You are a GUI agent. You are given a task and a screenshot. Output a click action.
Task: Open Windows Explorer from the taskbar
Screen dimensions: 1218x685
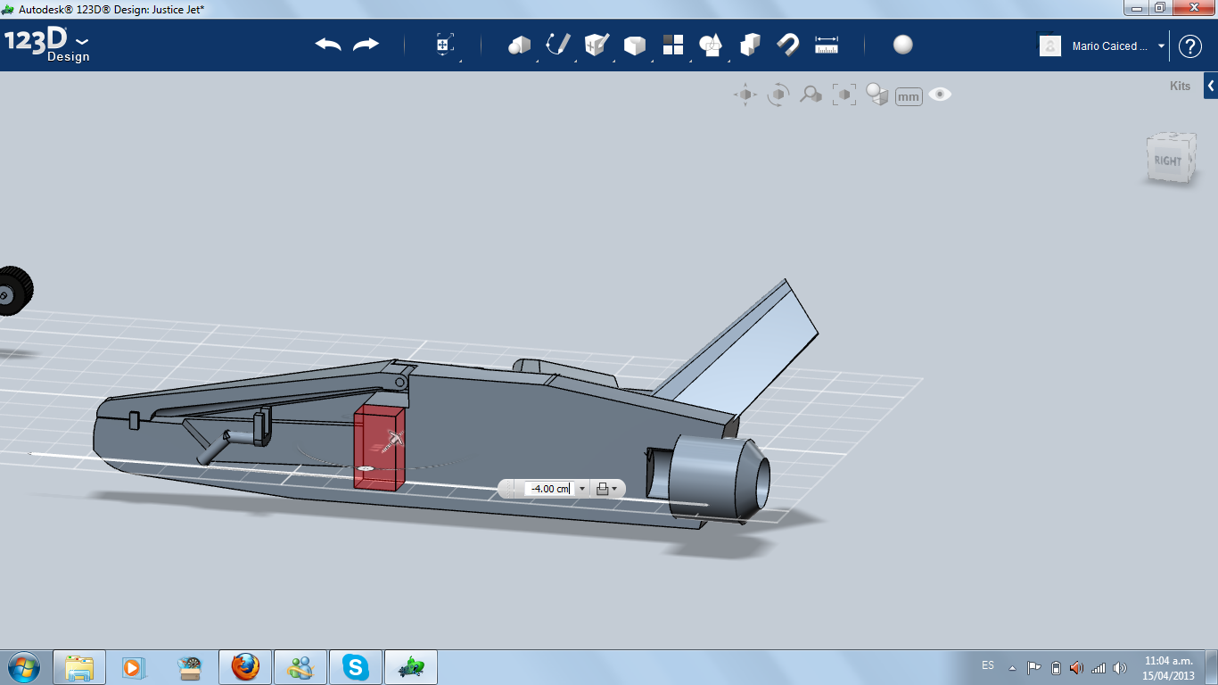(x=79, y=667)
